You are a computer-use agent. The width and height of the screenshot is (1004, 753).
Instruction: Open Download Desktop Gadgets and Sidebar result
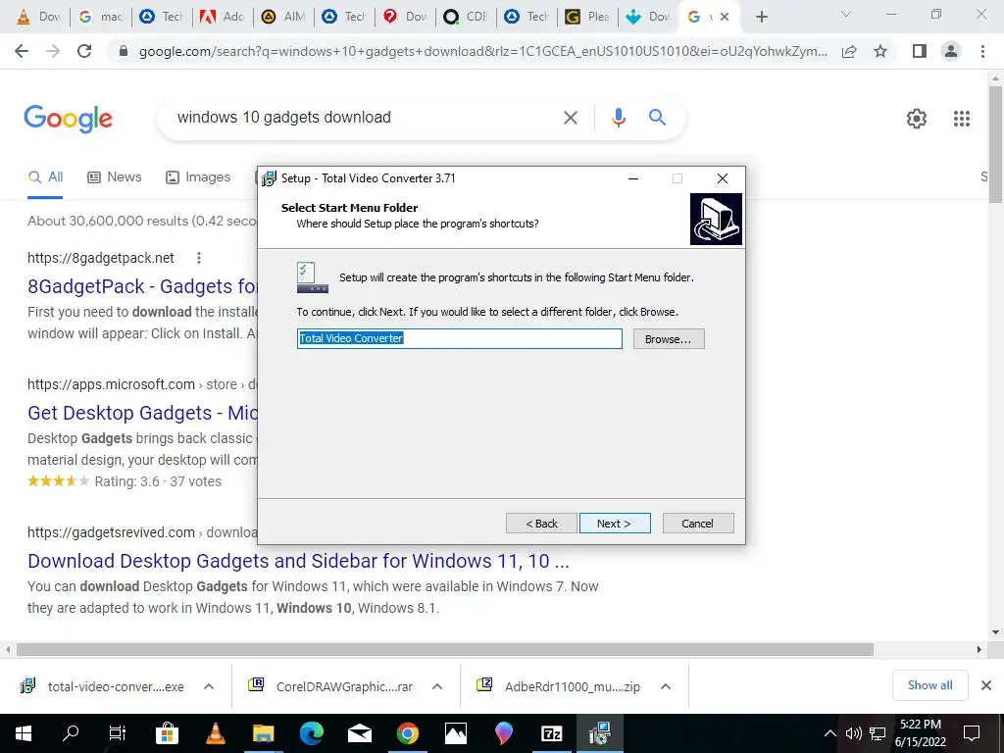(298, 561)
